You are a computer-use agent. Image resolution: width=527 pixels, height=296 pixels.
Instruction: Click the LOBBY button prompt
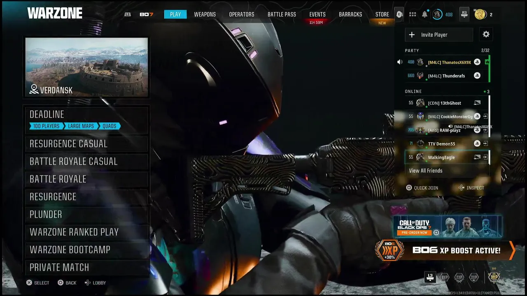[95, 283]
